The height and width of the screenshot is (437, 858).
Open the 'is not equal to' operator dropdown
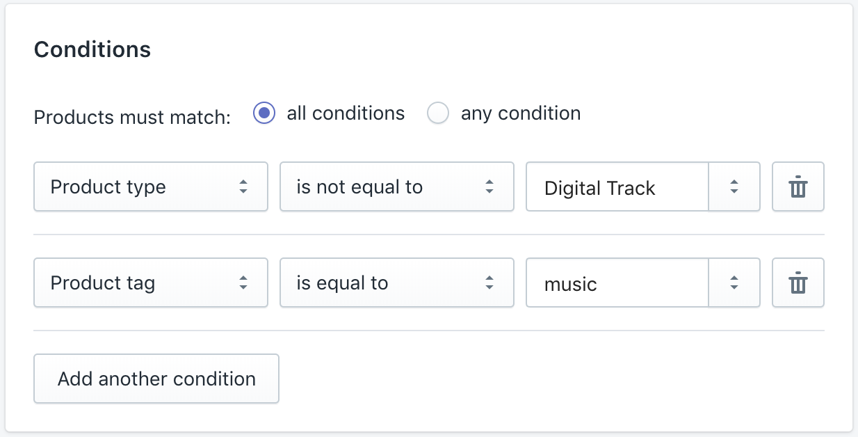click(397, 186)
